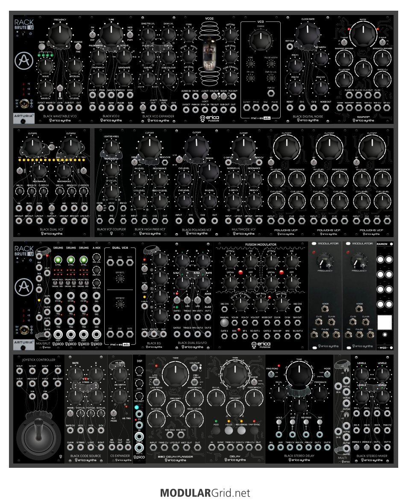
Task: Click the NOISE OUT jack on Black Digital Noise
Action: (x=326, y=108)
